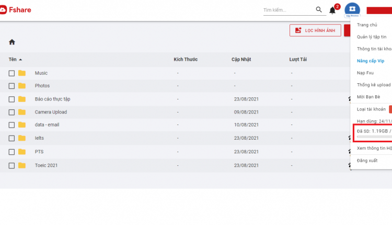Click the PTS folder icon
392x225 pixels.
22,152
